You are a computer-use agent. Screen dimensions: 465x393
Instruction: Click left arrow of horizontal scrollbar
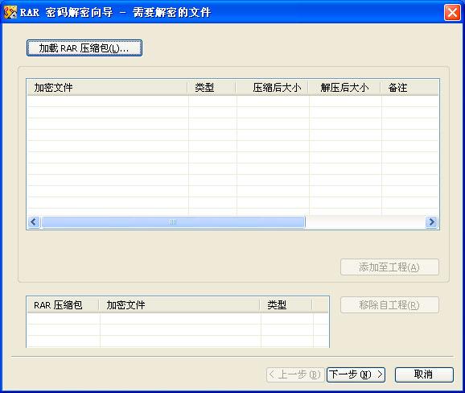[x=34, y=221]
